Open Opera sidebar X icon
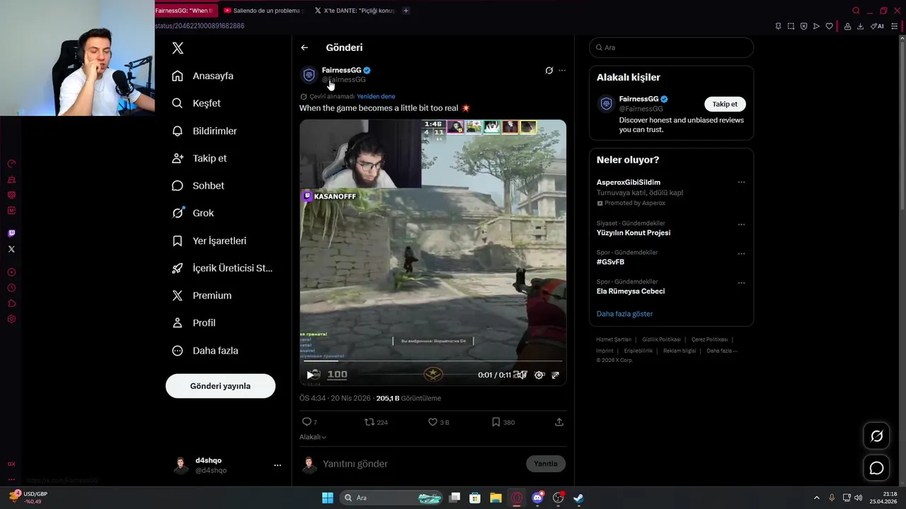The height and width of the screenshot is (509, 906). [x=11, y=249]
